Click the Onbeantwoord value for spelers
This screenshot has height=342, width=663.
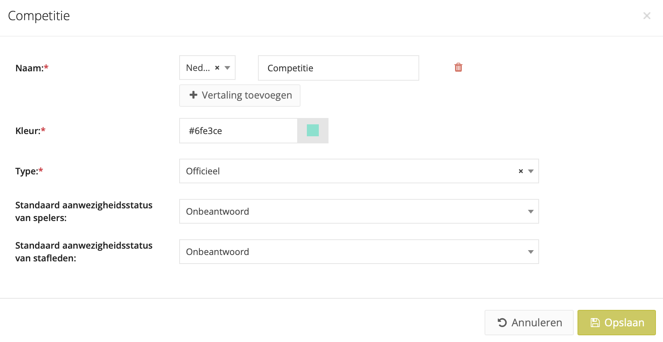tap(217, 212)
